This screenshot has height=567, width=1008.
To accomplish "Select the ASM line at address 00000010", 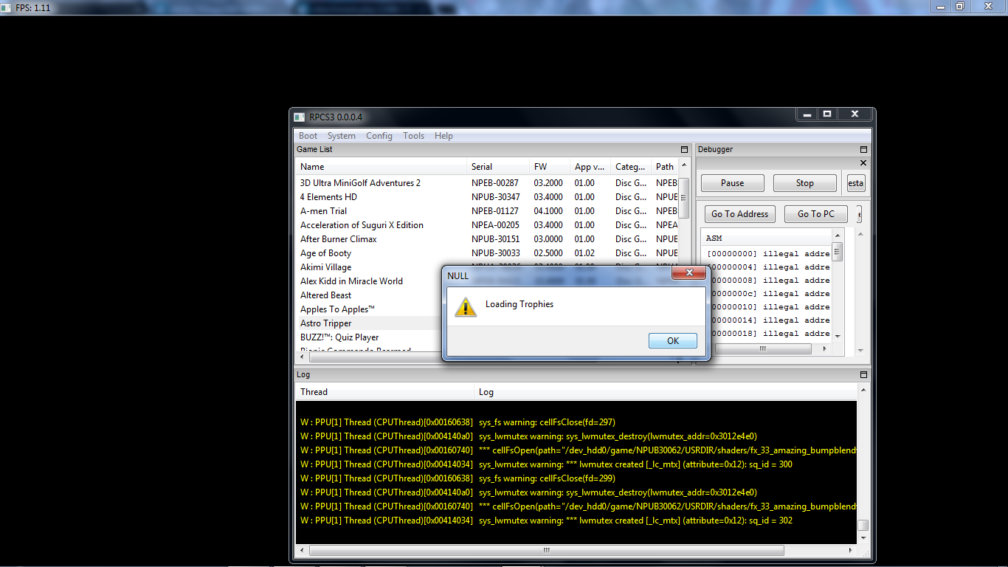I will click(x=768, y=307).
